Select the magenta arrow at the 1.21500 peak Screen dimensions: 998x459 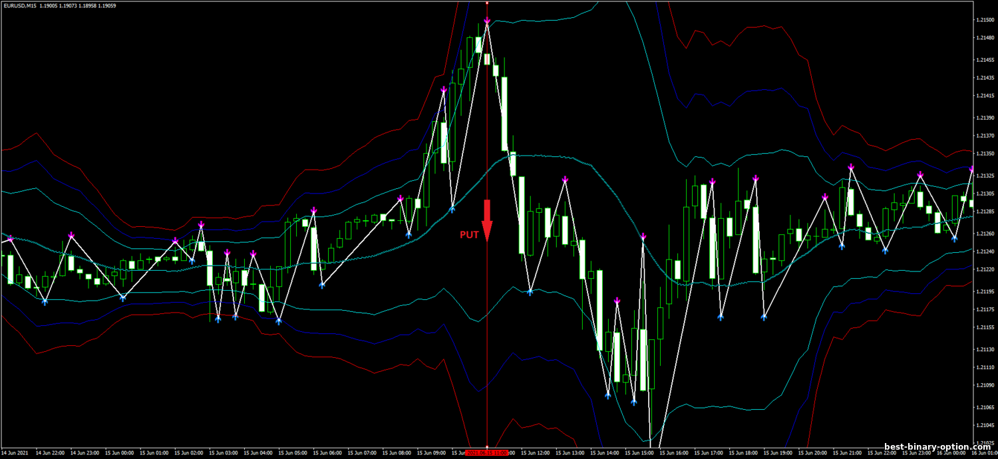click(x=487, y=21)
